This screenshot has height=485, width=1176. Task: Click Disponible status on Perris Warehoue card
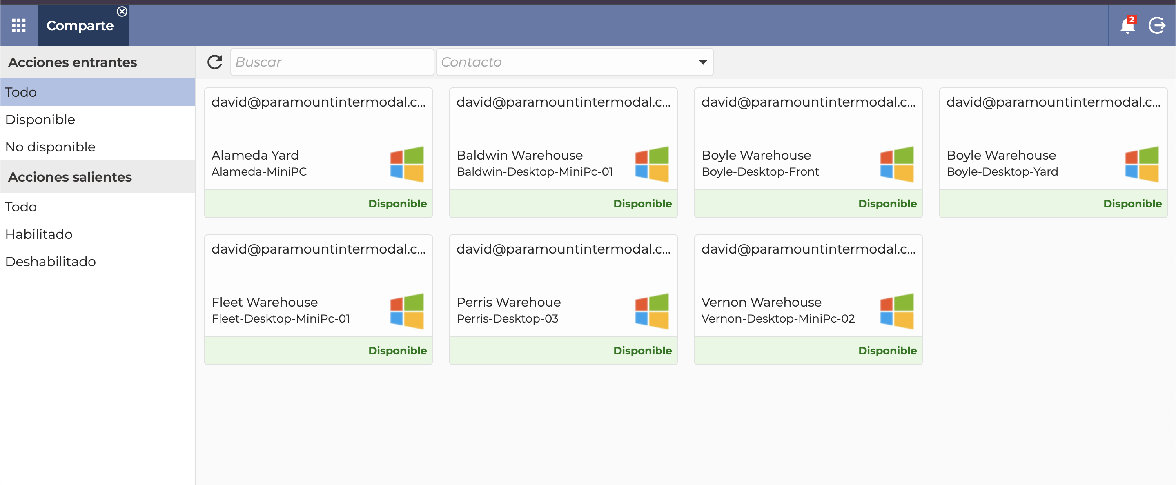pos(642,351)
